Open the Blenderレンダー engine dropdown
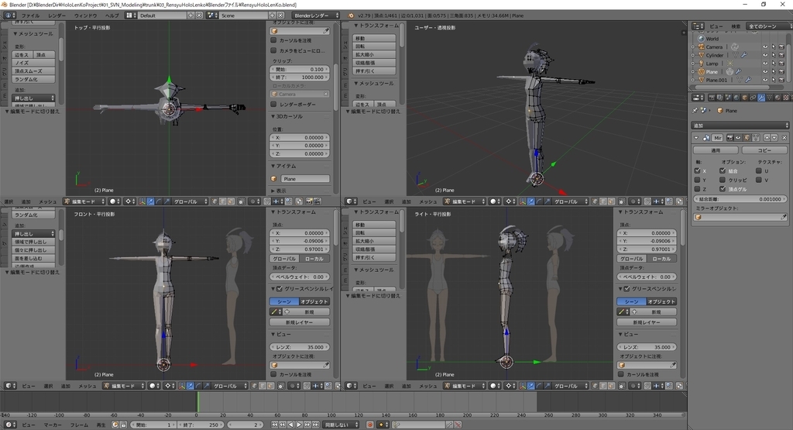The height and width of the screenshot is (430, 793). (x=316, y=15)
